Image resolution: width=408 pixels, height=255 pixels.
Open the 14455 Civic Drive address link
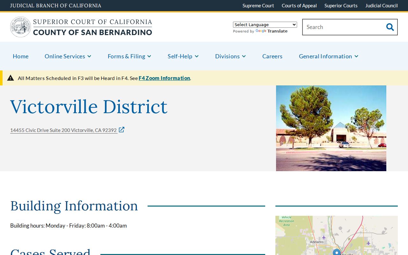(63, 130)
